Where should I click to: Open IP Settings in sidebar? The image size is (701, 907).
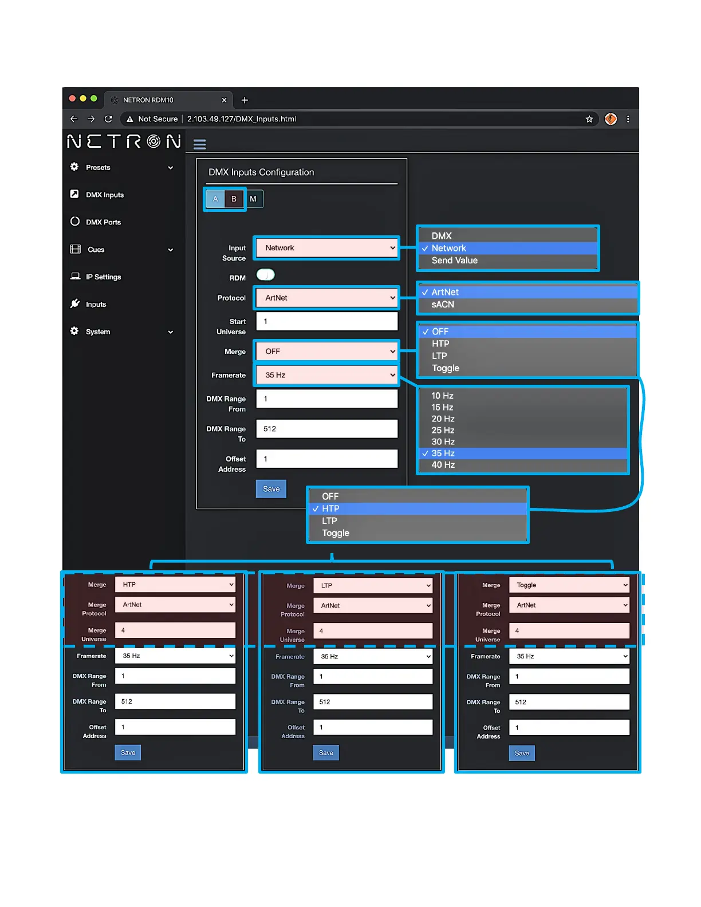click(103, 277)
